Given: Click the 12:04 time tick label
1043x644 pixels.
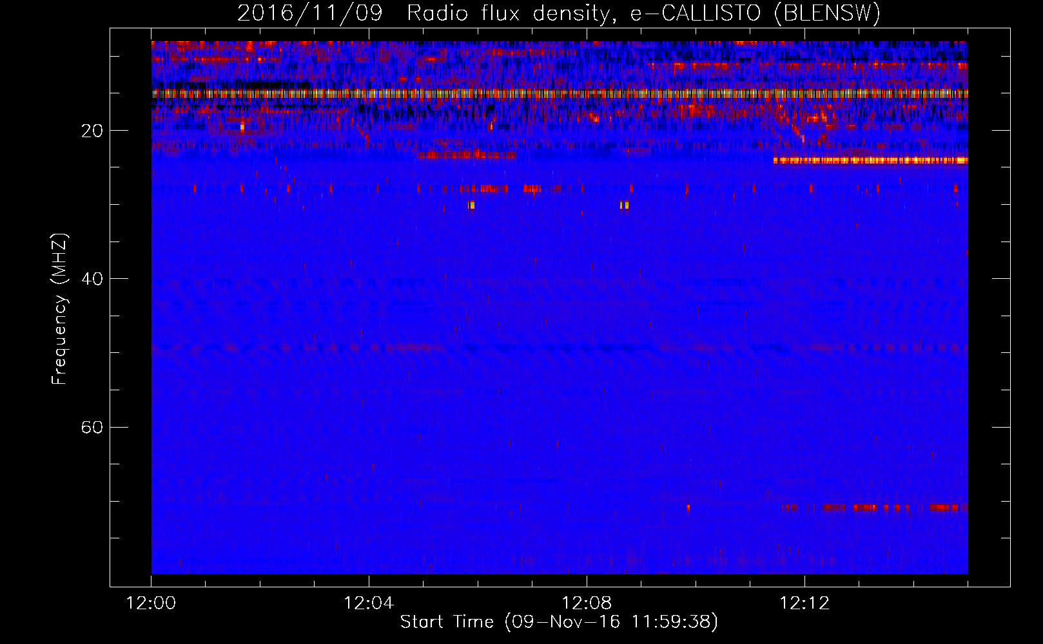Looking at the screenshot, I should click(x=369, y=603).
